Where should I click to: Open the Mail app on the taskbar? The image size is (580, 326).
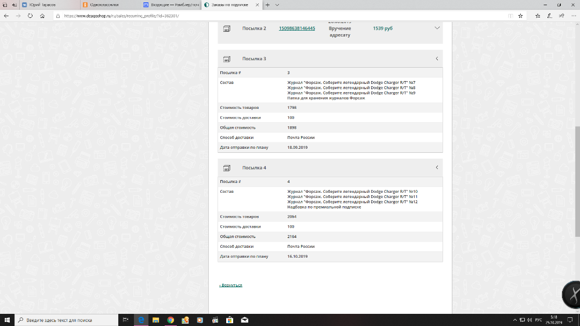coord(245,320)
